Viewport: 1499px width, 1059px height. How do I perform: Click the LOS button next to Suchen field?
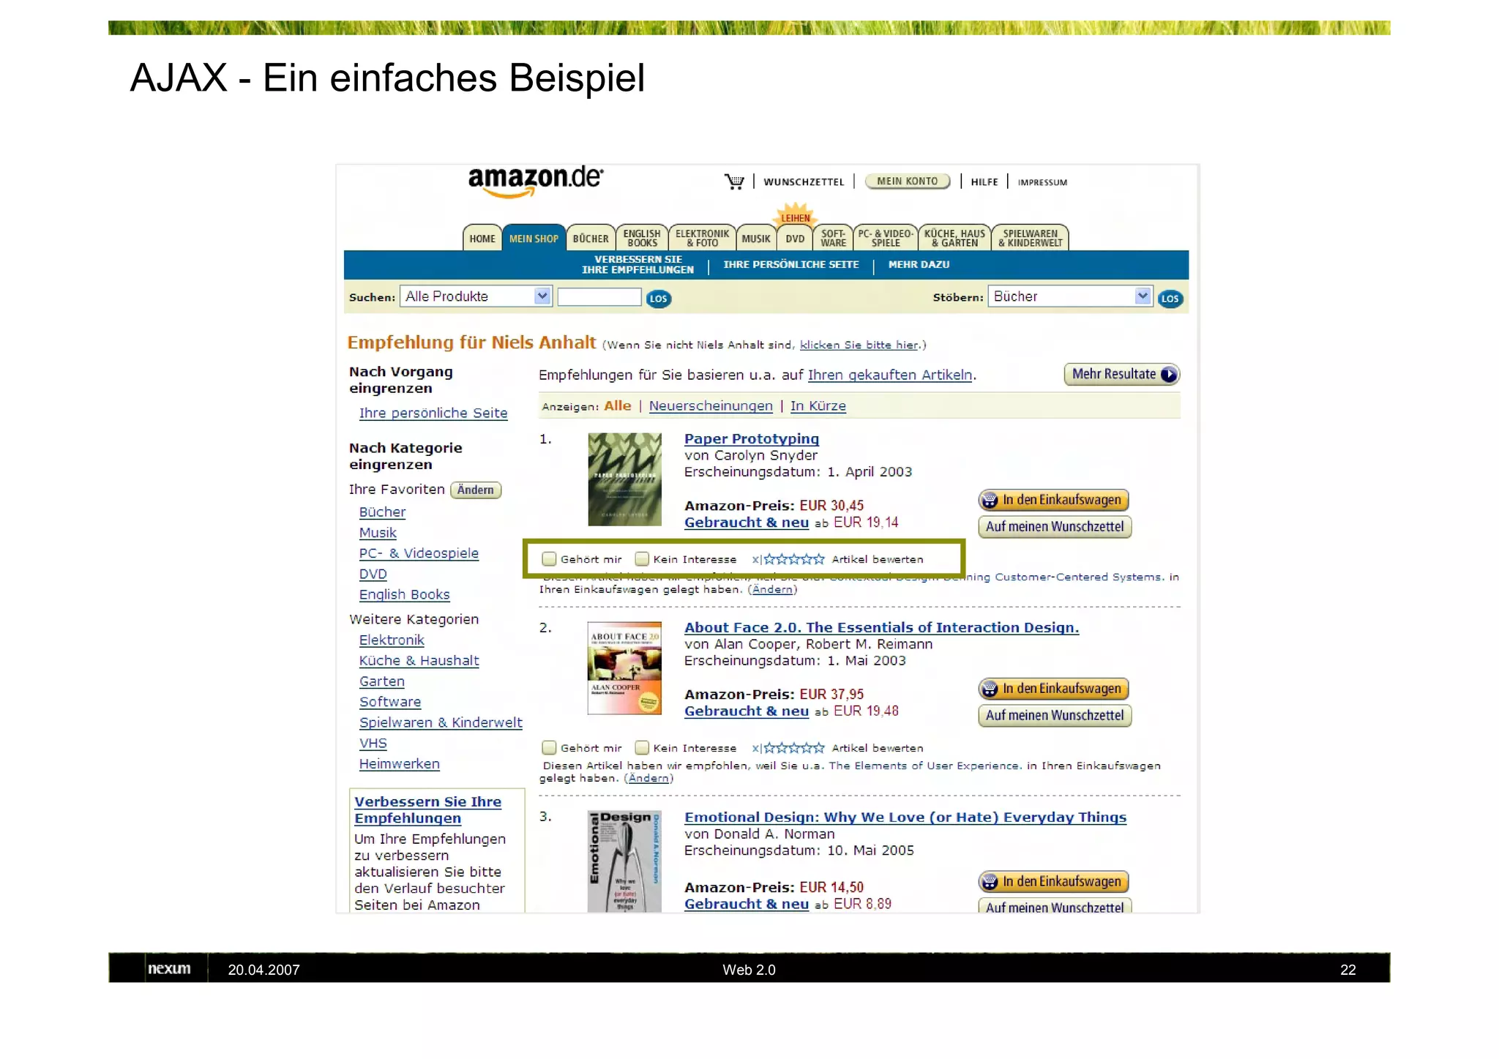pos(658,299)
